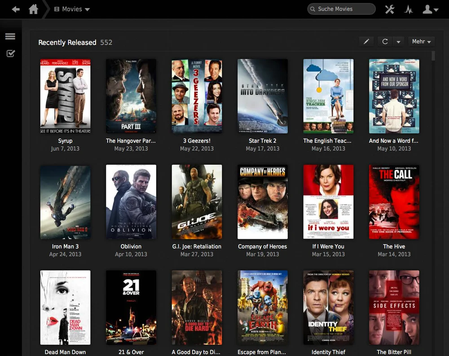Open The Hangover Part III poster
The height and width of the screenshot is (356, 449).
[x=131, y=96]
